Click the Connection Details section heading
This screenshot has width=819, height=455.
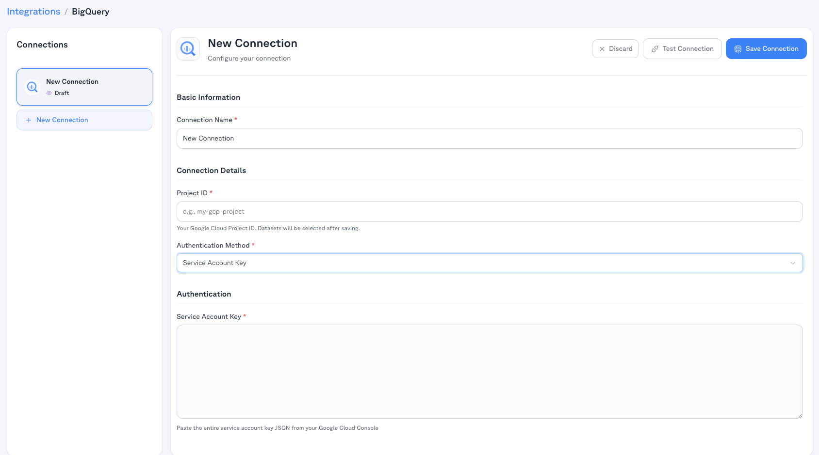point(212,171)
